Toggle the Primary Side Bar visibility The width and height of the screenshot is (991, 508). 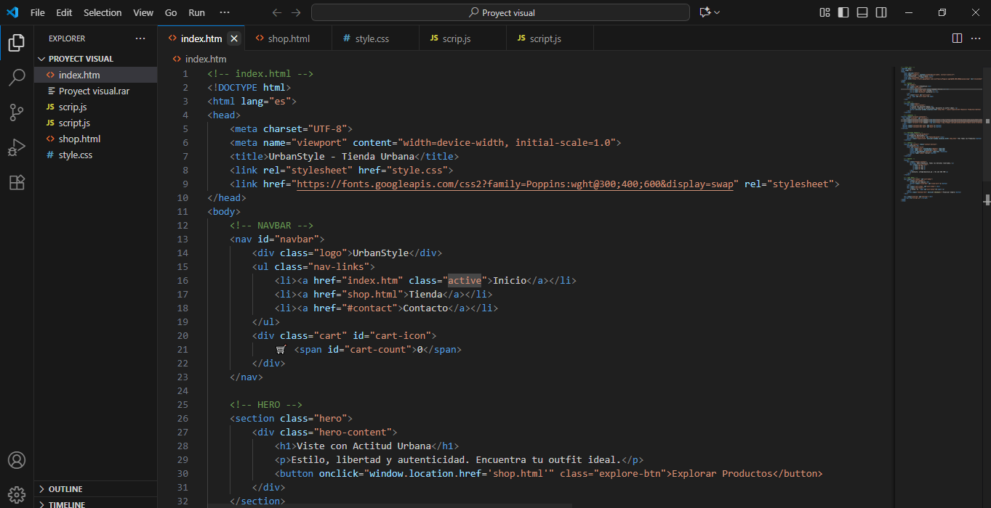843,12
